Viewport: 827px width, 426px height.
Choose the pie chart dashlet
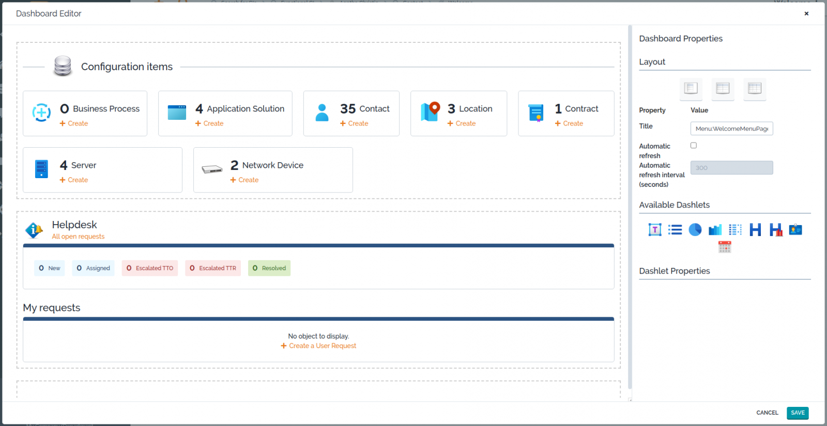(x=695, y=230)
